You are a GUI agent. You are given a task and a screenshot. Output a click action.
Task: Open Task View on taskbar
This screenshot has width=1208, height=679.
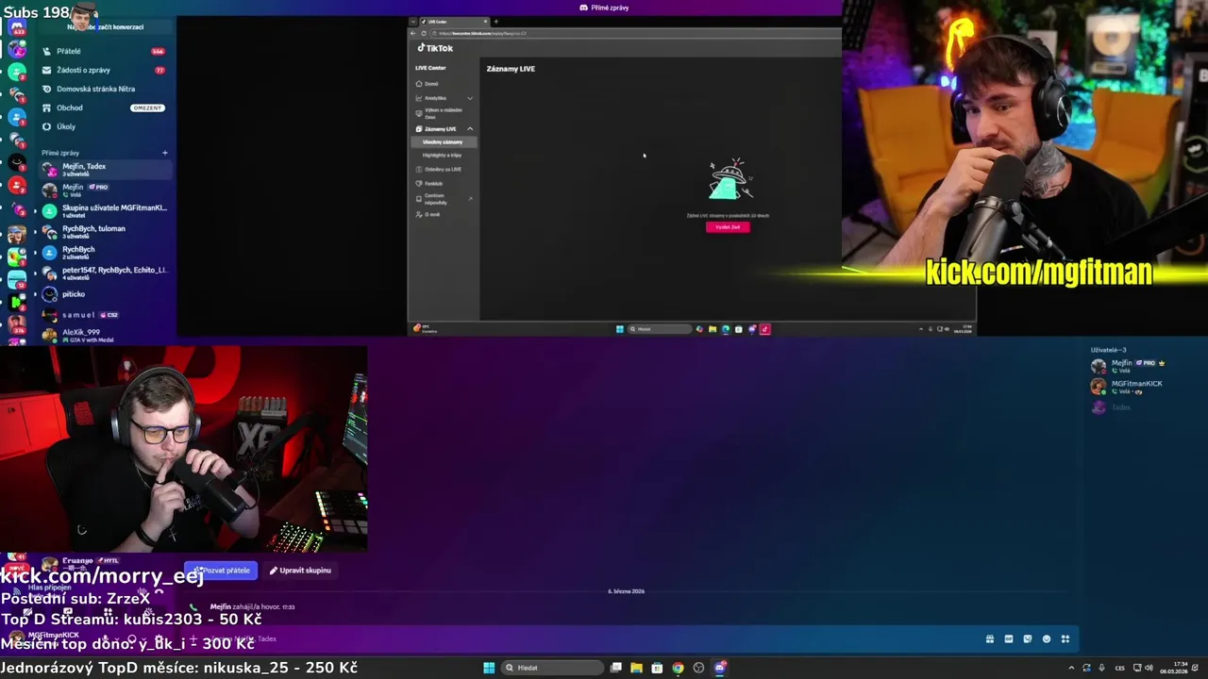point(615,668)
